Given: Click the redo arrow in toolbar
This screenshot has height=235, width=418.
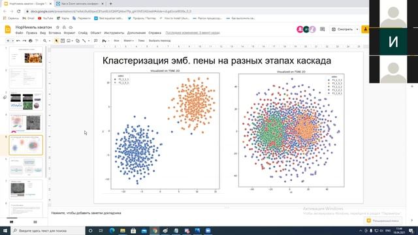Looking at the screenshot, I should pyautogui.click(x=24, y=40).
